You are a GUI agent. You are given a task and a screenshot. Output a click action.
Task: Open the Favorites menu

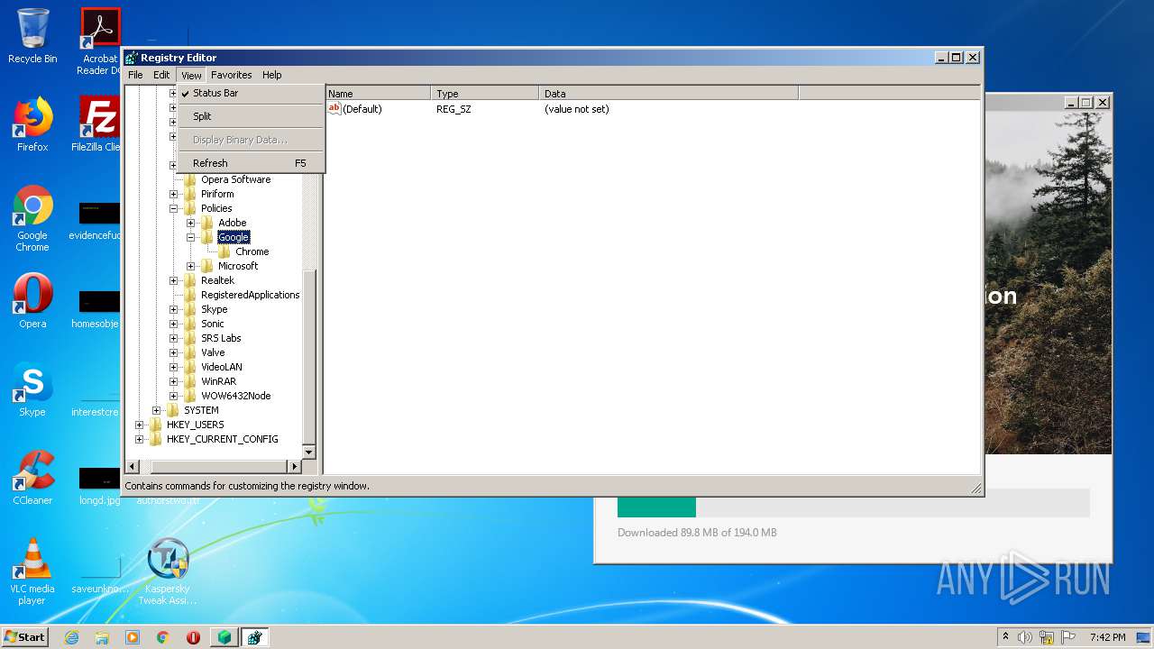tap(232, 75)
